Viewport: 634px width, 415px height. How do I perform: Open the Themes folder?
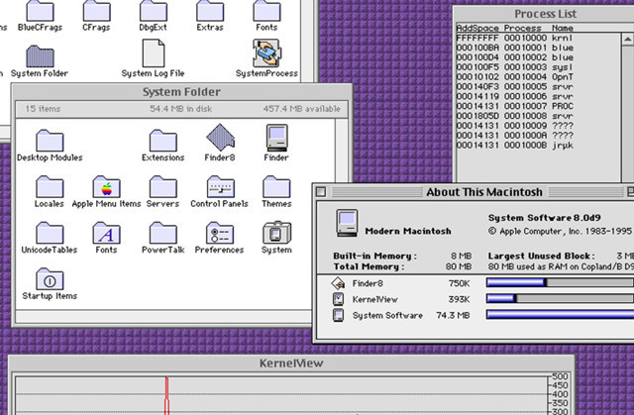pos(276,186)
